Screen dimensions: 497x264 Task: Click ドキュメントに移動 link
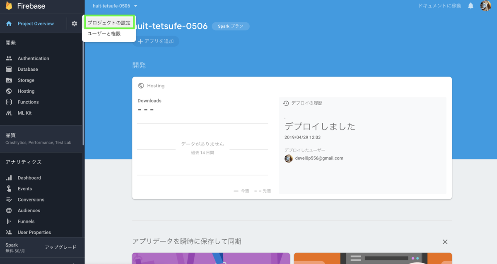[439, 6]
